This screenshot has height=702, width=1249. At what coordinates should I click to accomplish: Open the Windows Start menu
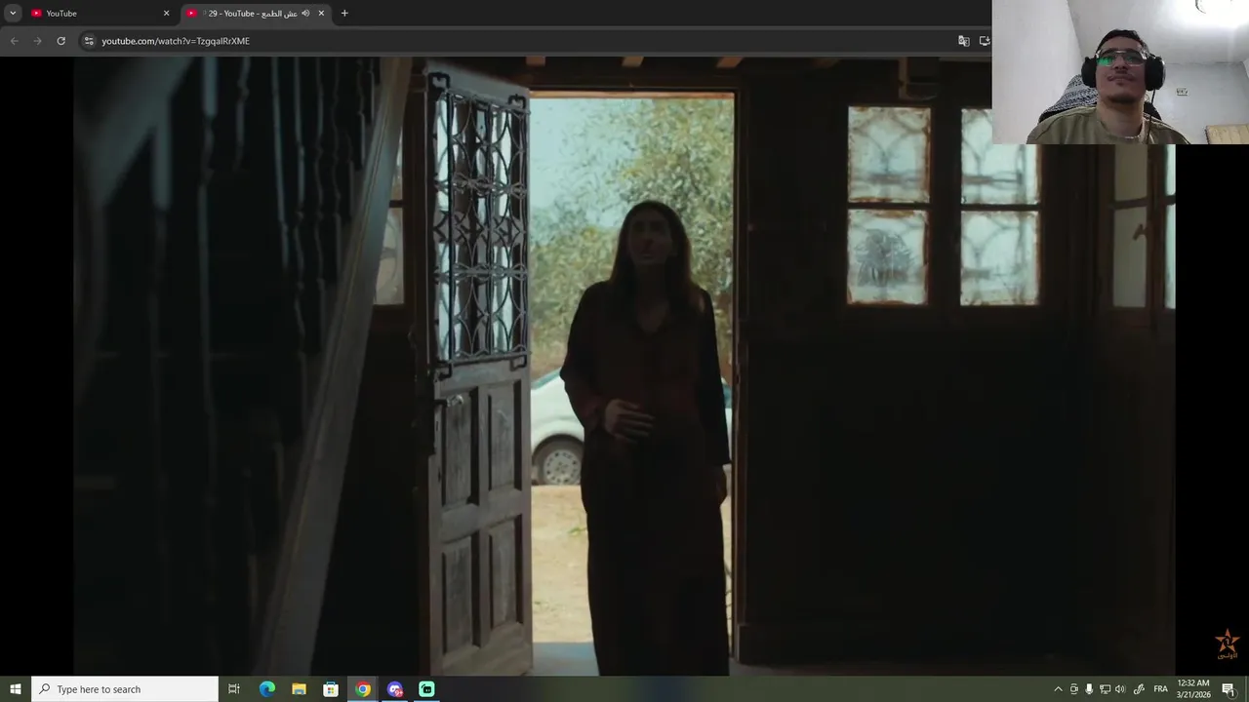(16, 689)
